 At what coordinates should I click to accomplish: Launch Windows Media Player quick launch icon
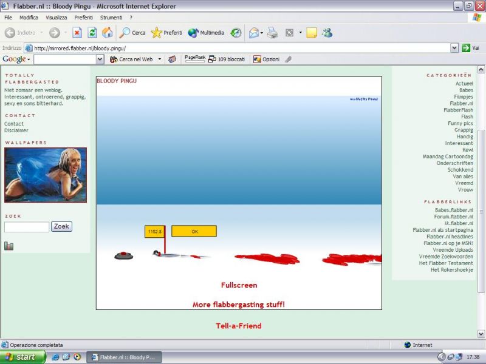tap(77, 357)
